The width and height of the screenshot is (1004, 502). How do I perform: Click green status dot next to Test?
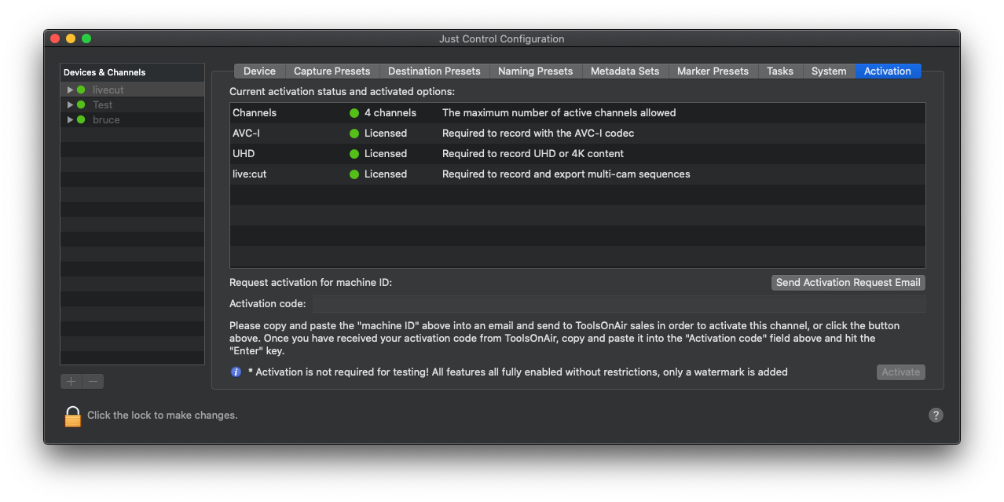81,104
